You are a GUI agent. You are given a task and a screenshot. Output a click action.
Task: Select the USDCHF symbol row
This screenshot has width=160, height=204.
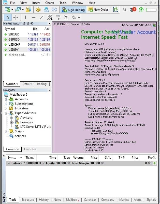tap(27, 44)
